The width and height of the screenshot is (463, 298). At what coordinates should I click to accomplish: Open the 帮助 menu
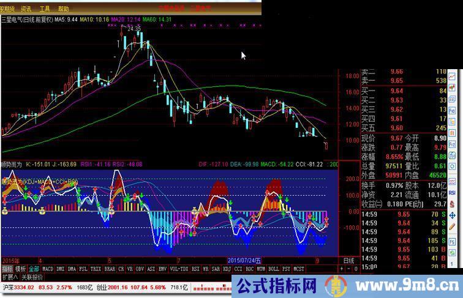pyautogui.click(x=64, y=10)
